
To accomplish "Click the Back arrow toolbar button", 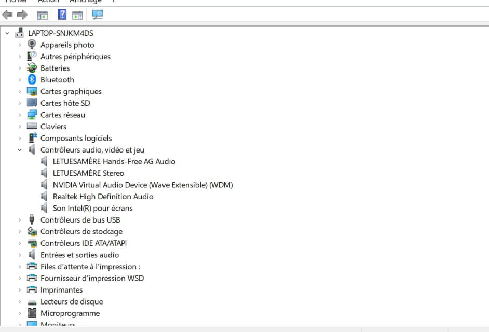I will [x=7, y=15].
